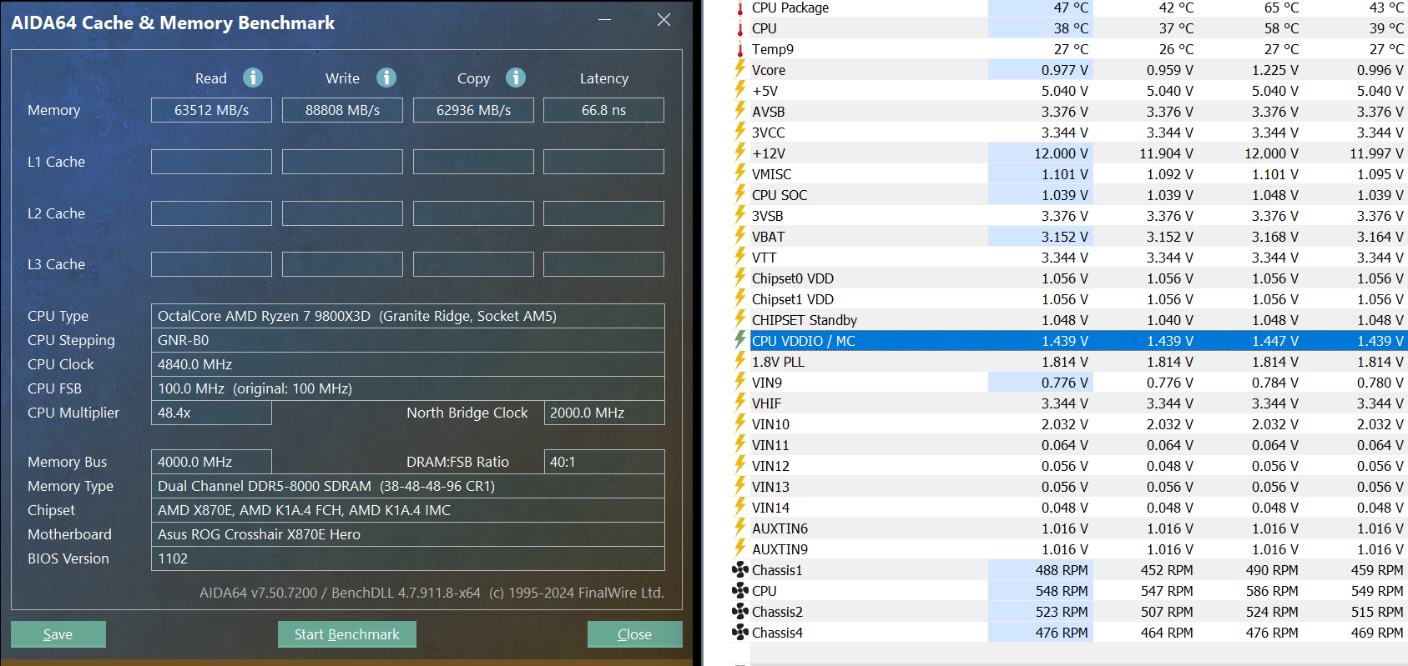This screenshot has width=1408, height=666.
Task: Select the Chipset1 VDD sensor label
Action: coord(793,299)
